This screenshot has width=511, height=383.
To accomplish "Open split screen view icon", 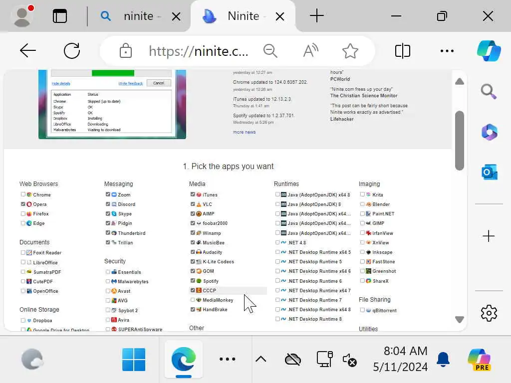I will [x=403, y=51].
